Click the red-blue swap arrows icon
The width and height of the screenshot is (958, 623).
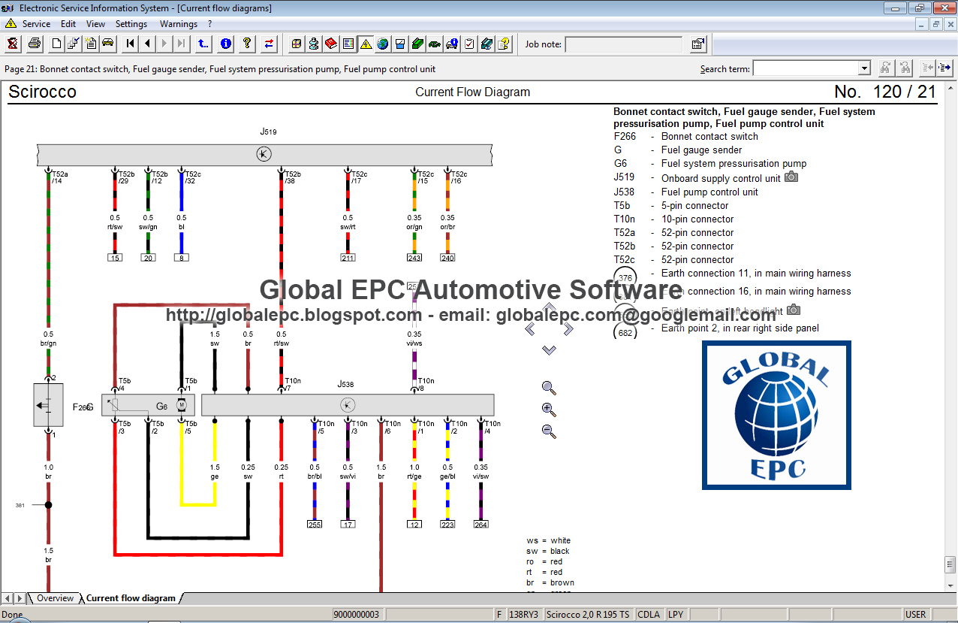tap(269, 44)
